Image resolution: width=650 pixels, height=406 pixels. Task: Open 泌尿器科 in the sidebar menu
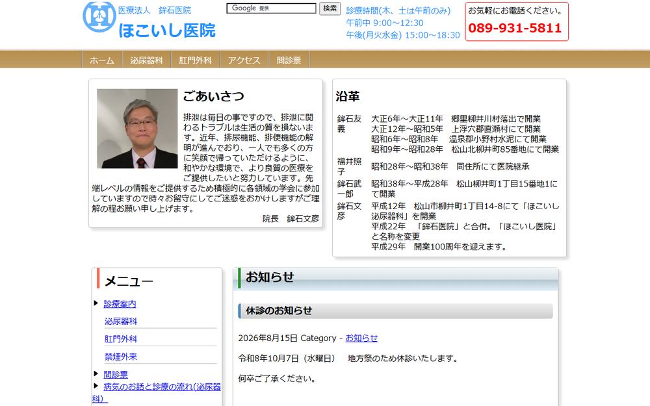(x=121, y=321)
